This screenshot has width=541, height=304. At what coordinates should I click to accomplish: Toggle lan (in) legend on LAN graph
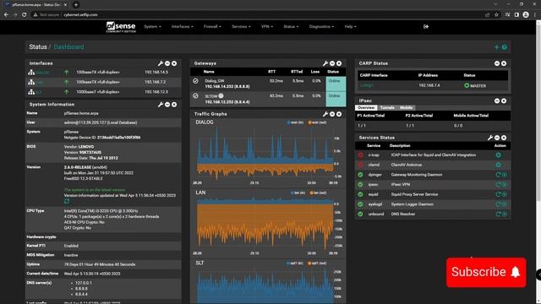coord(298,193)
